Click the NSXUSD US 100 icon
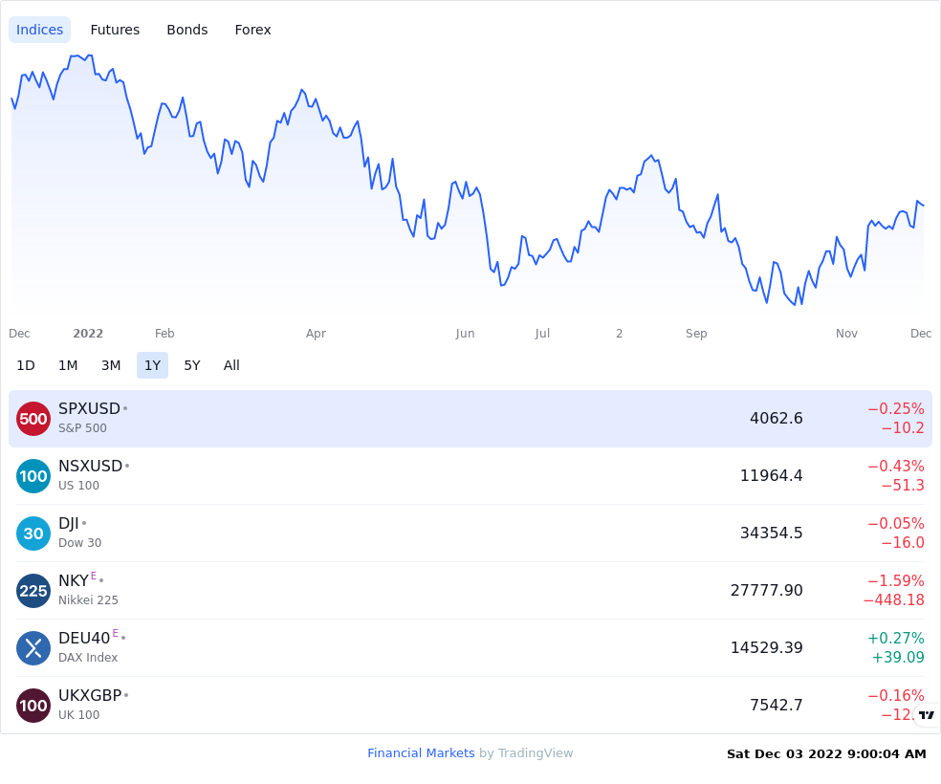The height and width of the screenshot is (784, 941). click(33, 476)
